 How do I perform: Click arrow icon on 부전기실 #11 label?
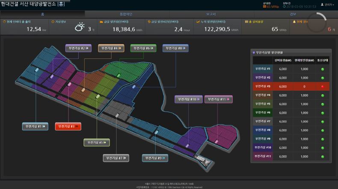point(228,99)
